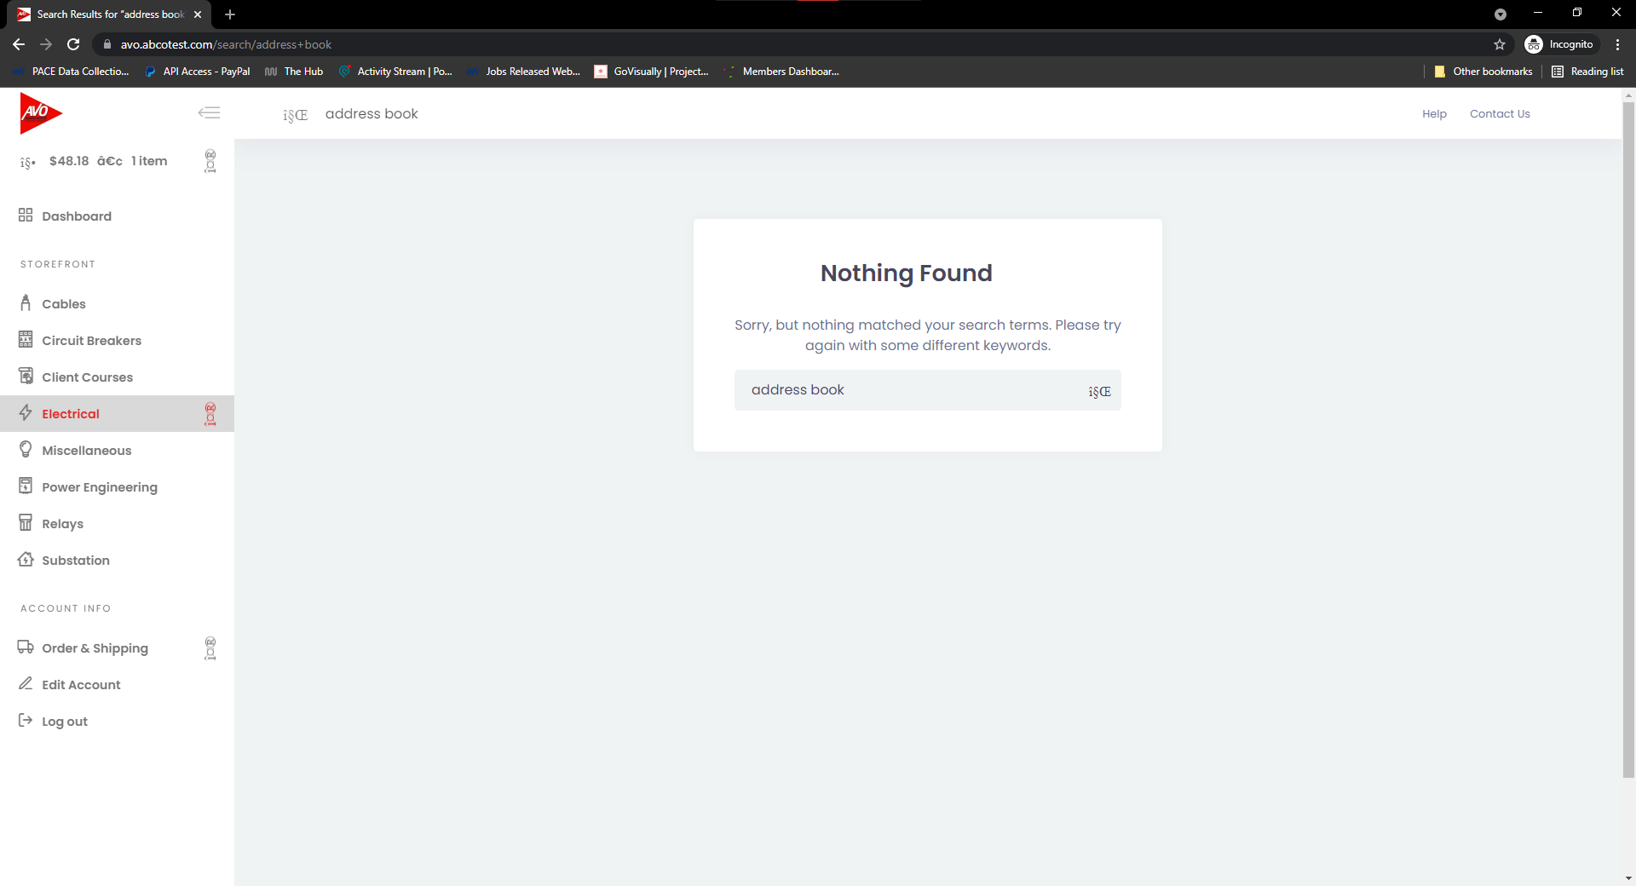Click the Miscellaneous lightbulb icon
The width and height of the screenshot is (1636, 886).
point(26,450)
